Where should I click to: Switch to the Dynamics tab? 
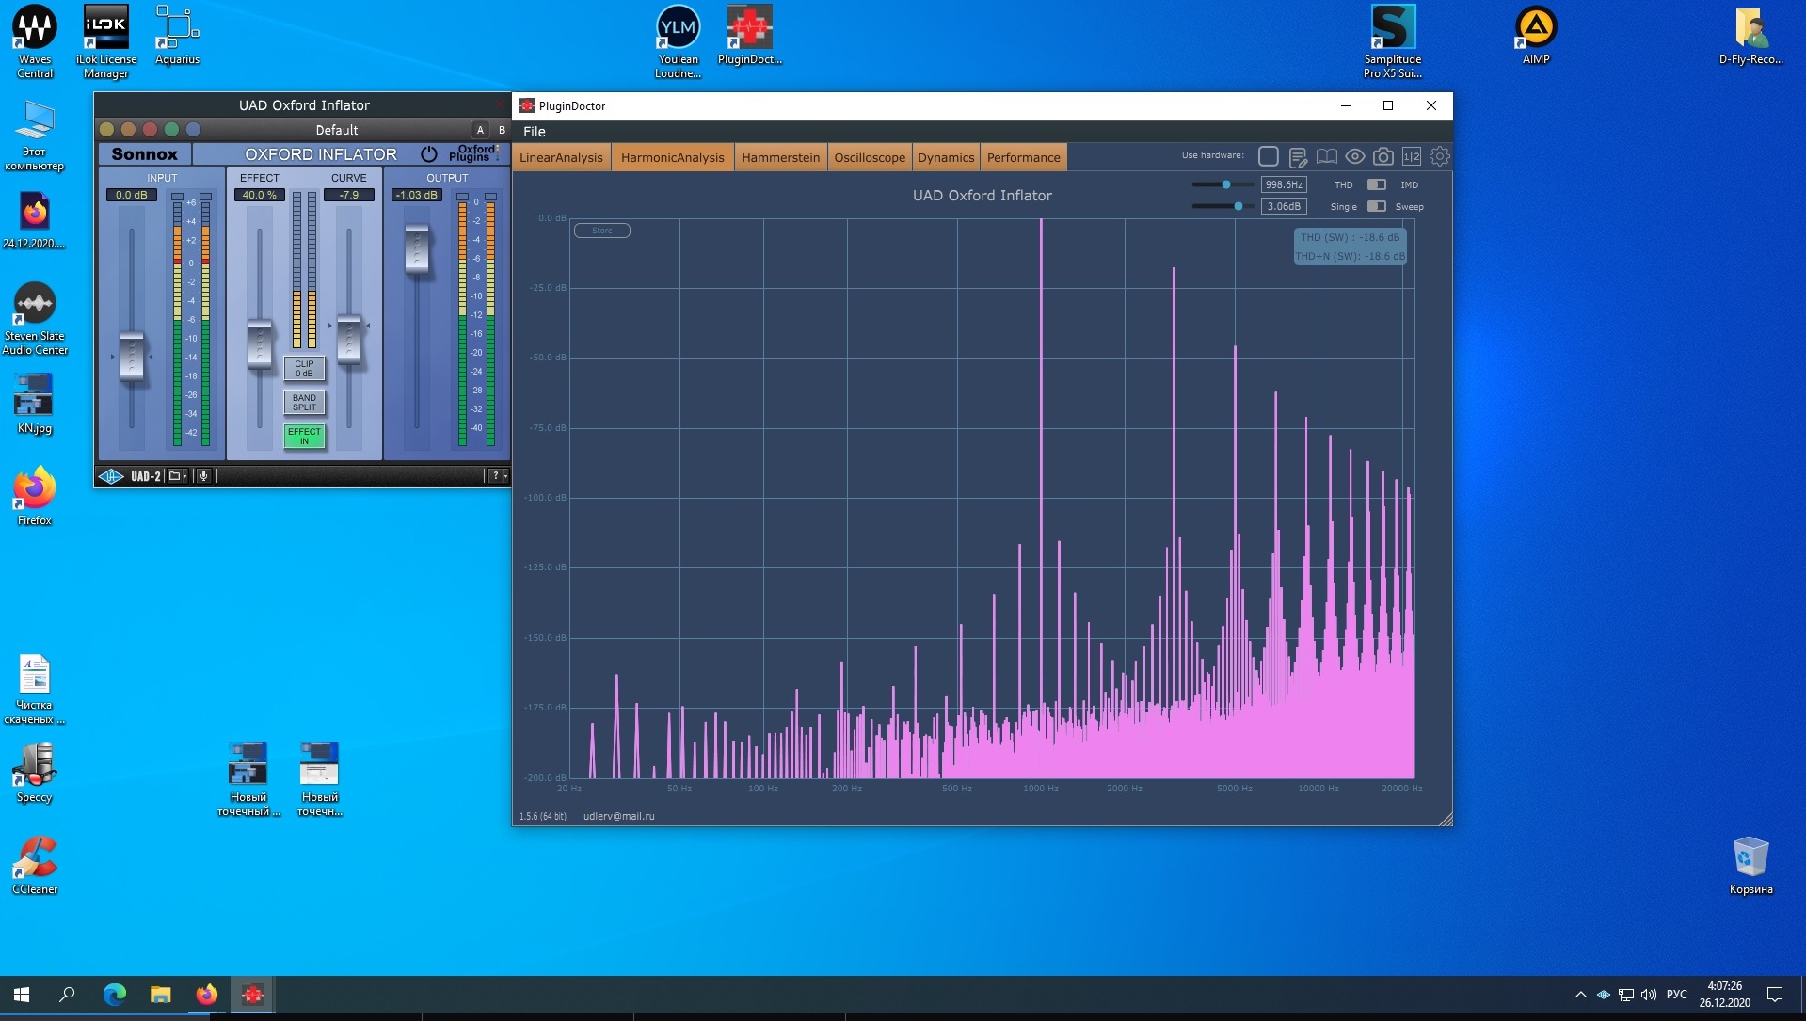tap(946, 157)
